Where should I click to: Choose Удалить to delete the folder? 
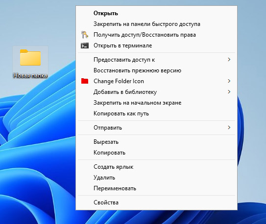point(156,178)
